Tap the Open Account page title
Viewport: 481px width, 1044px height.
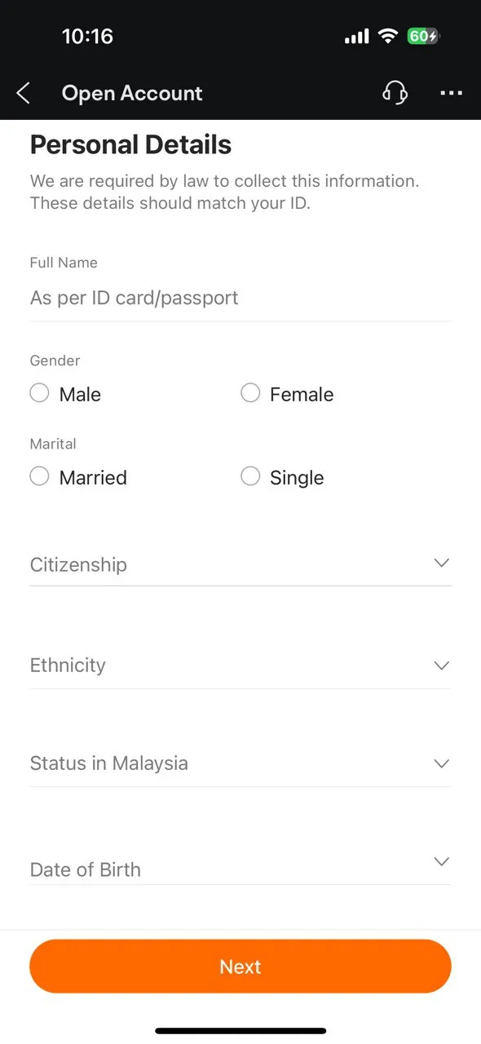pos(132,94)
